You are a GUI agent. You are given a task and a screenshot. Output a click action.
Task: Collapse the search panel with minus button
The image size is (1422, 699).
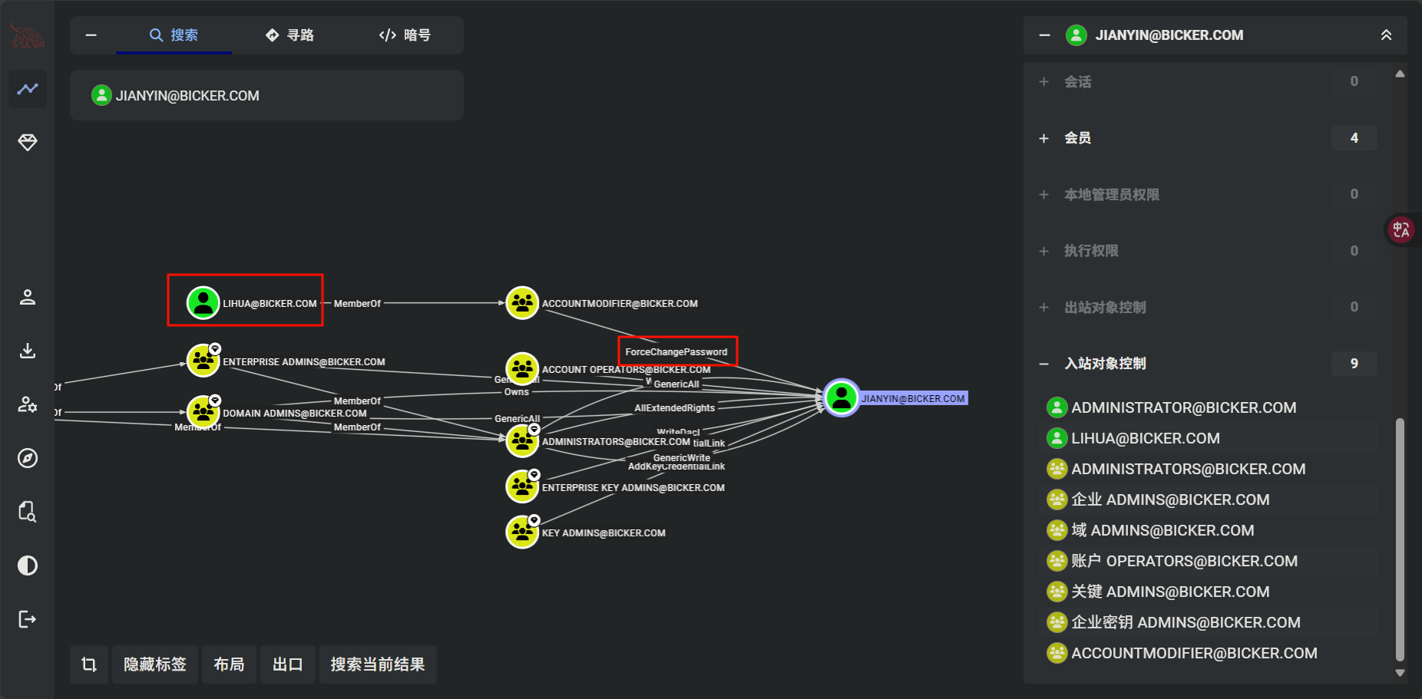[91, 35]
